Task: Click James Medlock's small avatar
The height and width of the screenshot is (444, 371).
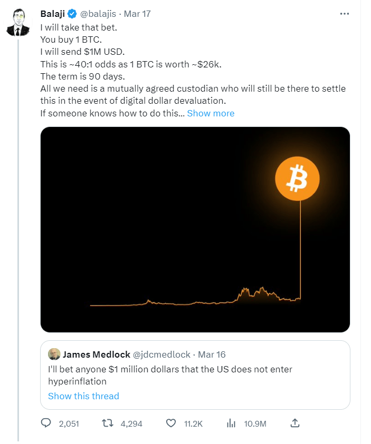Action: (53, 354)
